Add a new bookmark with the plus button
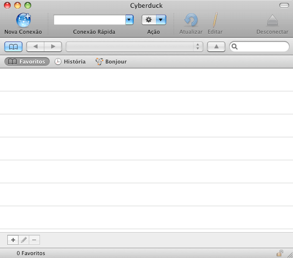293x258 pixels. point(13,240)
